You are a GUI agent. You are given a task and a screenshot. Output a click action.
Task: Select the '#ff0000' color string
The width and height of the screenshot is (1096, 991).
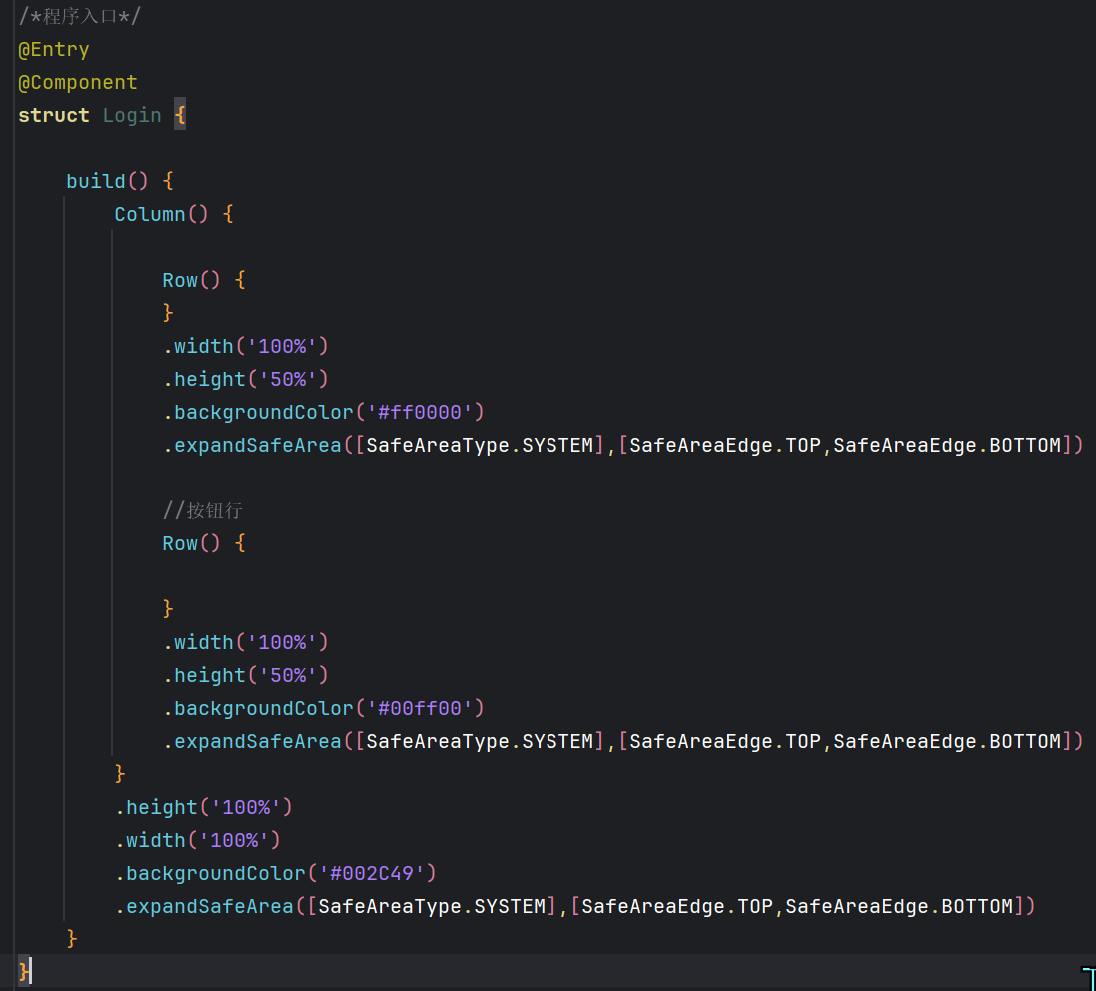[x=420, y=412]
